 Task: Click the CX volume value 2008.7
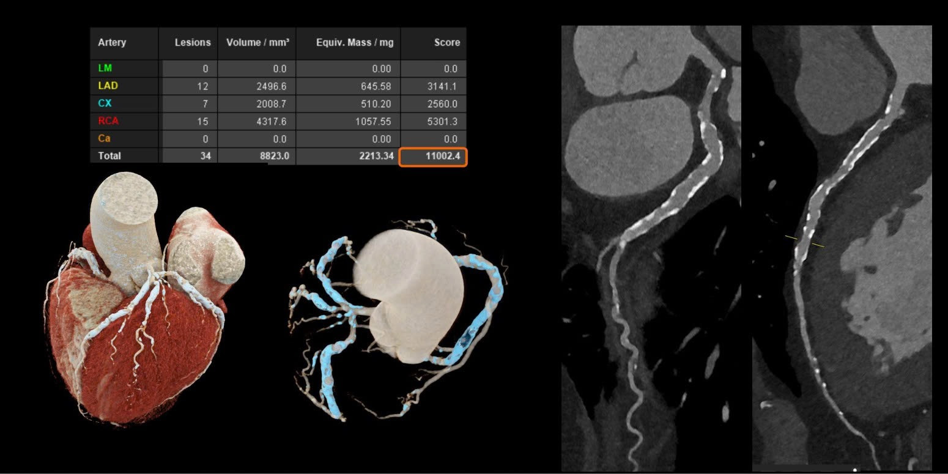coord(273,104)
